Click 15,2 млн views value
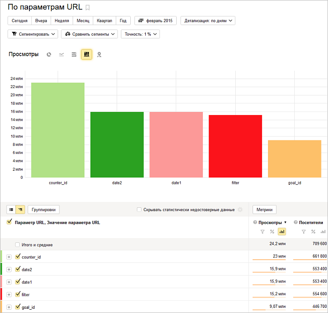 [277, 294]
